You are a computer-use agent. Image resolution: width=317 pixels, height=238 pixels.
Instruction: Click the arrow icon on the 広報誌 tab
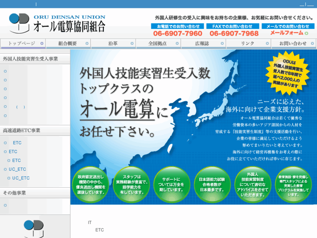(x=222, y=43)
